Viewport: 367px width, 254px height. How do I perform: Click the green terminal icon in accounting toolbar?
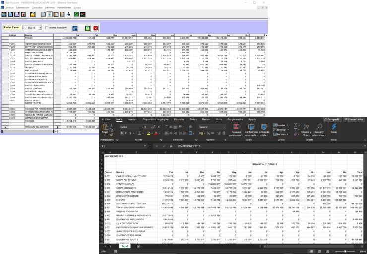(76, 14)
